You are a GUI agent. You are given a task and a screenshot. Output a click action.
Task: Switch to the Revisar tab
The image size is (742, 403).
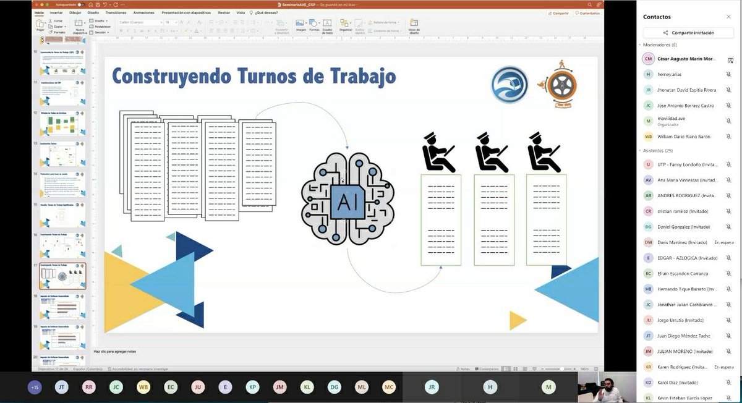(x=224, y=12)
